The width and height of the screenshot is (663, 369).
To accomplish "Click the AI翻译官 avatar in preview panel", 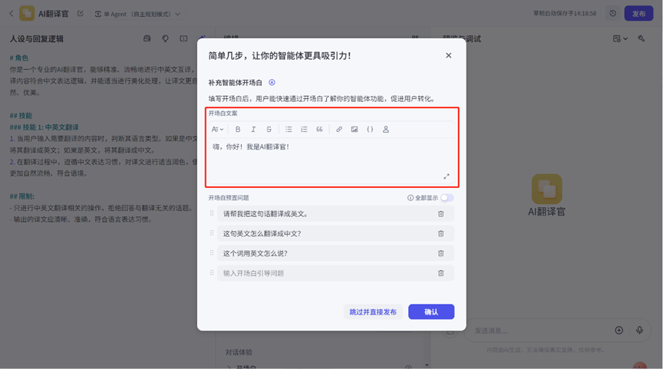I will 546,189.
